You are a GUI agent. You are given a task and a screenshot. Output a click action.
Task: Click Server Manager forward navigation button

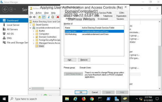tap(11, 9)
